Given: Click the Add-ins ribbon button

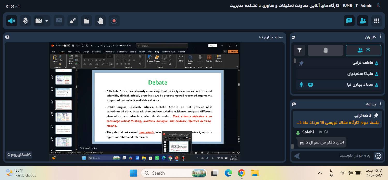Looking at the screenshot, I should 209,59.
